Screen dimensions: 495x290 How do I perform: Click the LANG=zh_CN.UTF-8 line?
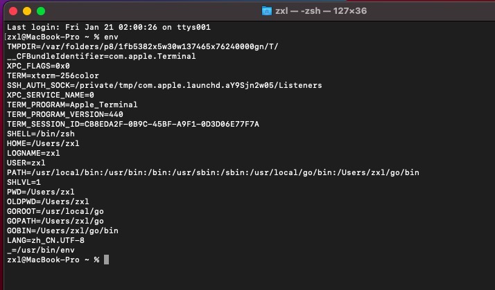pyautogui.click(x=46, y=240)
